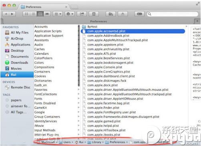Click the trash Delete toolbar icon
This screenshot has height=146, width=201.
coord(94,14)
